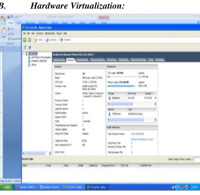
Task: Click the first green VM icon in tree
Action: (29, 58)
